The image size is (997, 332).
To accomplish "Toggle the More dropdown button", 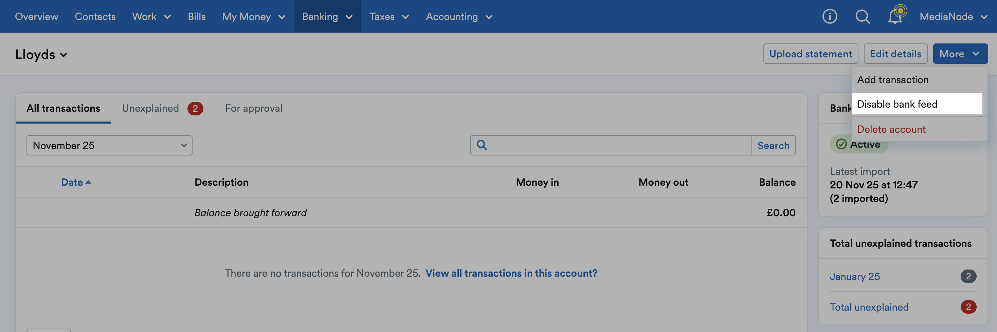I will [960, 54].
